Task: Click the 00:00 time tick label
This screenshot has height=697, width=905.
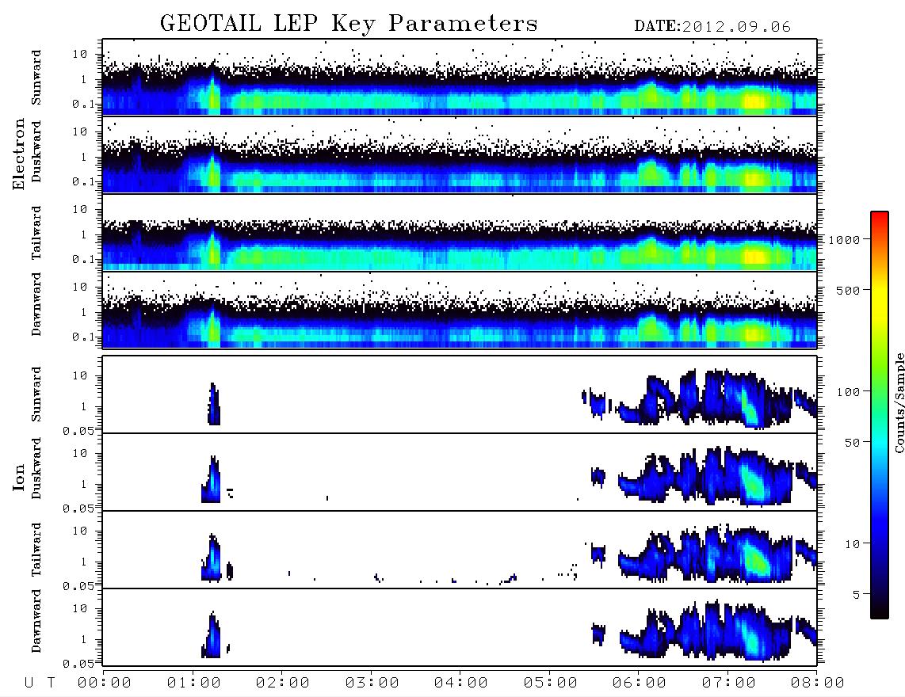Action: pyautogui.click(x=105, y=683)
